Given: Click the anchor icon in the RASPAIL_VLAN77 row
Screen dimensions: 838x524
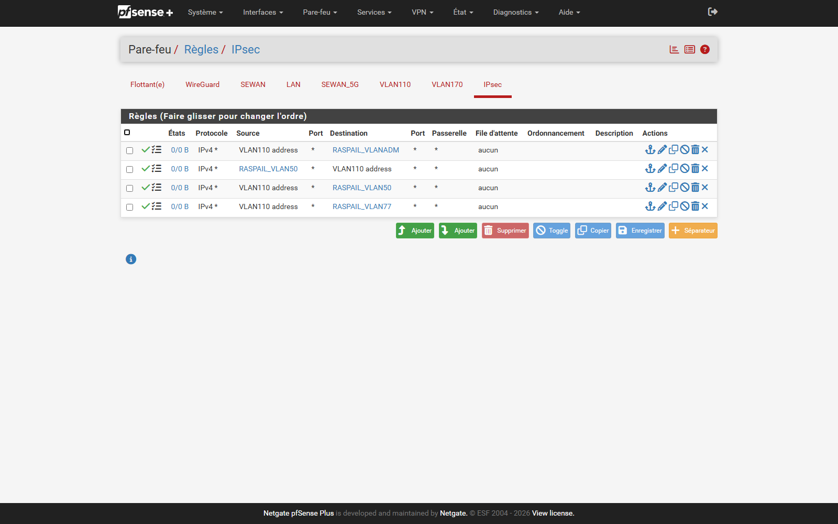Looking at the screenshot, I should point(650,206).
